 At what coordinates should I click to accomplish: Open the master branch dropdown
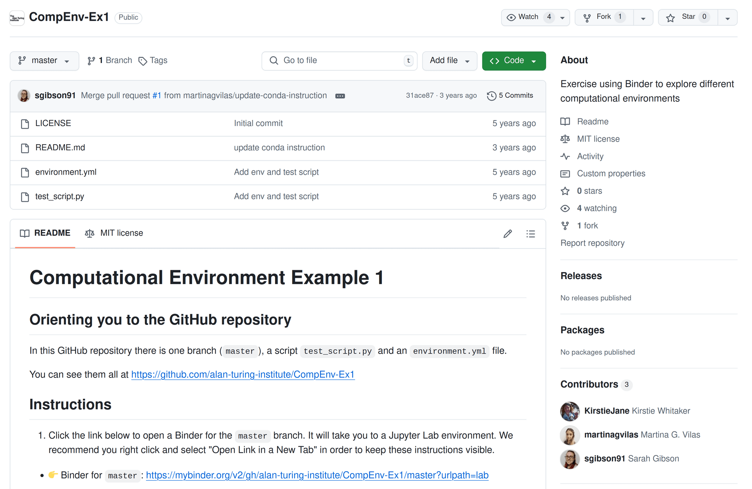pyautogui.click(x=44, y=60)
